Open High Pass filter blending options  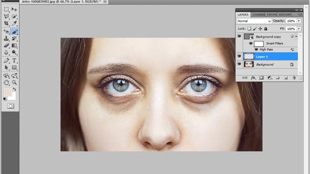[x=293, y=49]
